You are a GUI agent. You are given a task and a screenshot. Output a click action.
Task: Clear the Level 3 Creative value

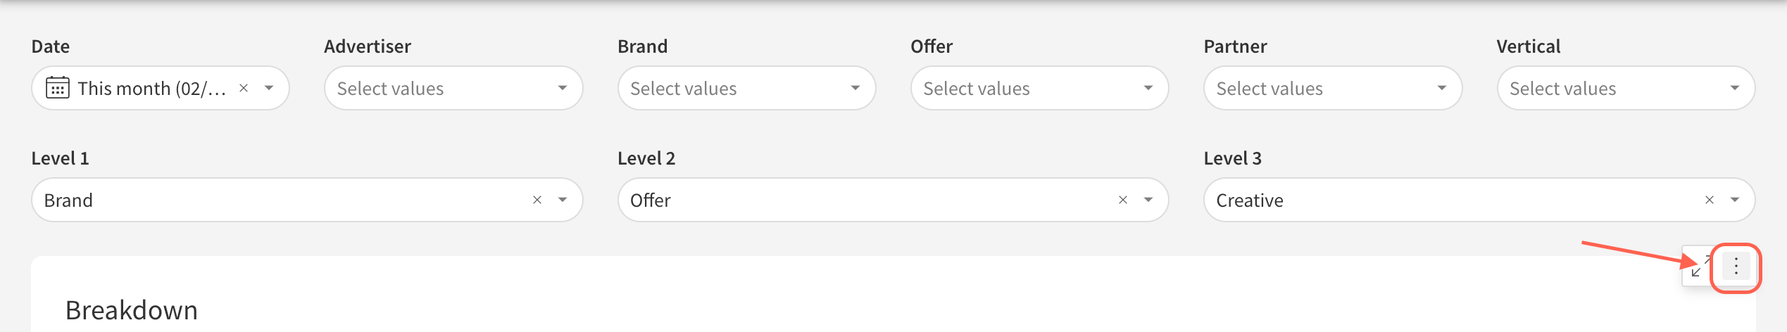[1709, 200]
